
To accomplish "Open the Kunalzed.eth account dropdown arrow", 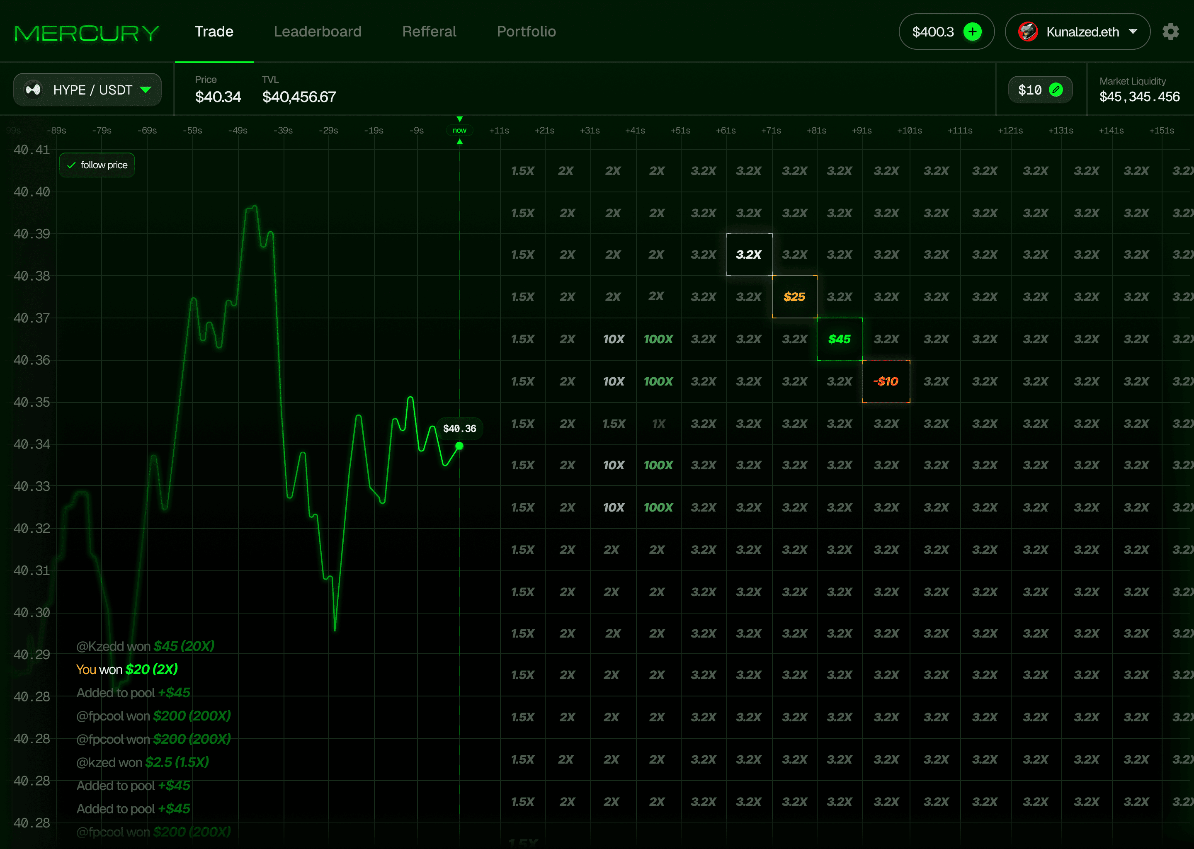I will tap(1133, 32).
